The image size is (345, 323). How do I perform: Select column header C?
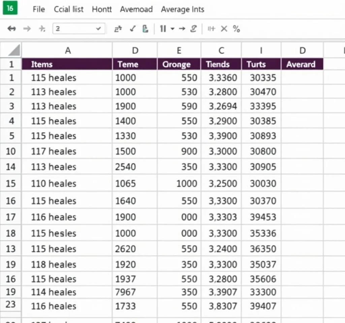[x=221, y=50]
